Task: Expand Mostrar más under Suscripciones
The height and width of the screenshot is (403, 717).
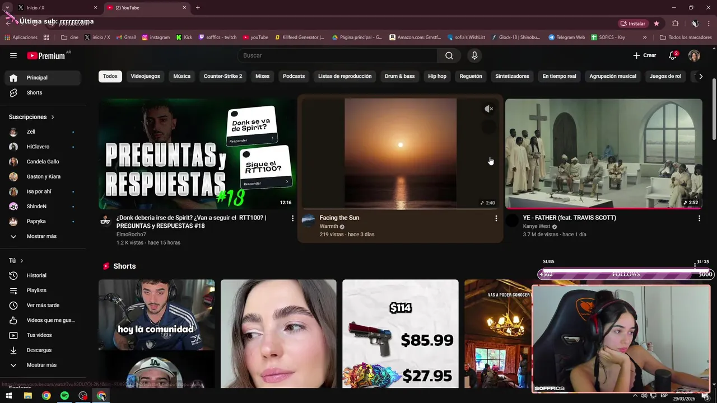Action: (43, 236)
